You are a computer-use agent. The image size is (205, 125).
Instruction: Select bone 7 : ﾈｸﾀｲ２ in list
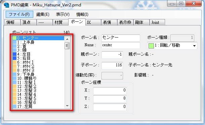point(38,66)
